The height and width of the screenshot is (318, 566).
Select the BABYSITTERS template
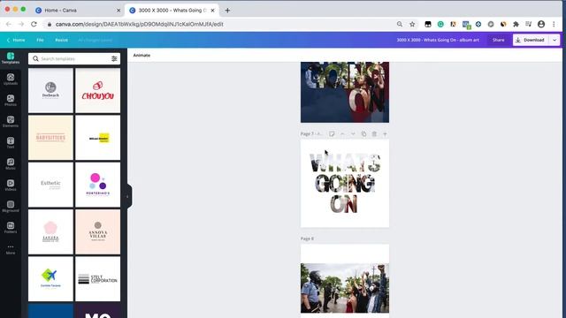tap(51, 138)
